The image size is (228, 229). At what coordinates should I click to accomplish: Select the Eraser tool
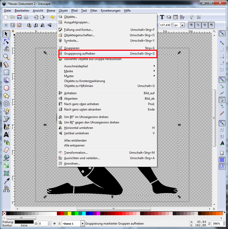[6, 150]
